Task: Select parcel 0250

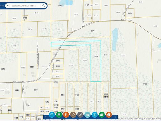Action: pos(47,102)
